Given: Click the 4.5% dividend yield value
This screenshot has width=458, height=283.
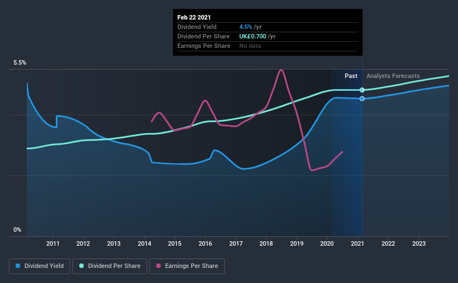Looking at the screenshot, I should point(245,27).
